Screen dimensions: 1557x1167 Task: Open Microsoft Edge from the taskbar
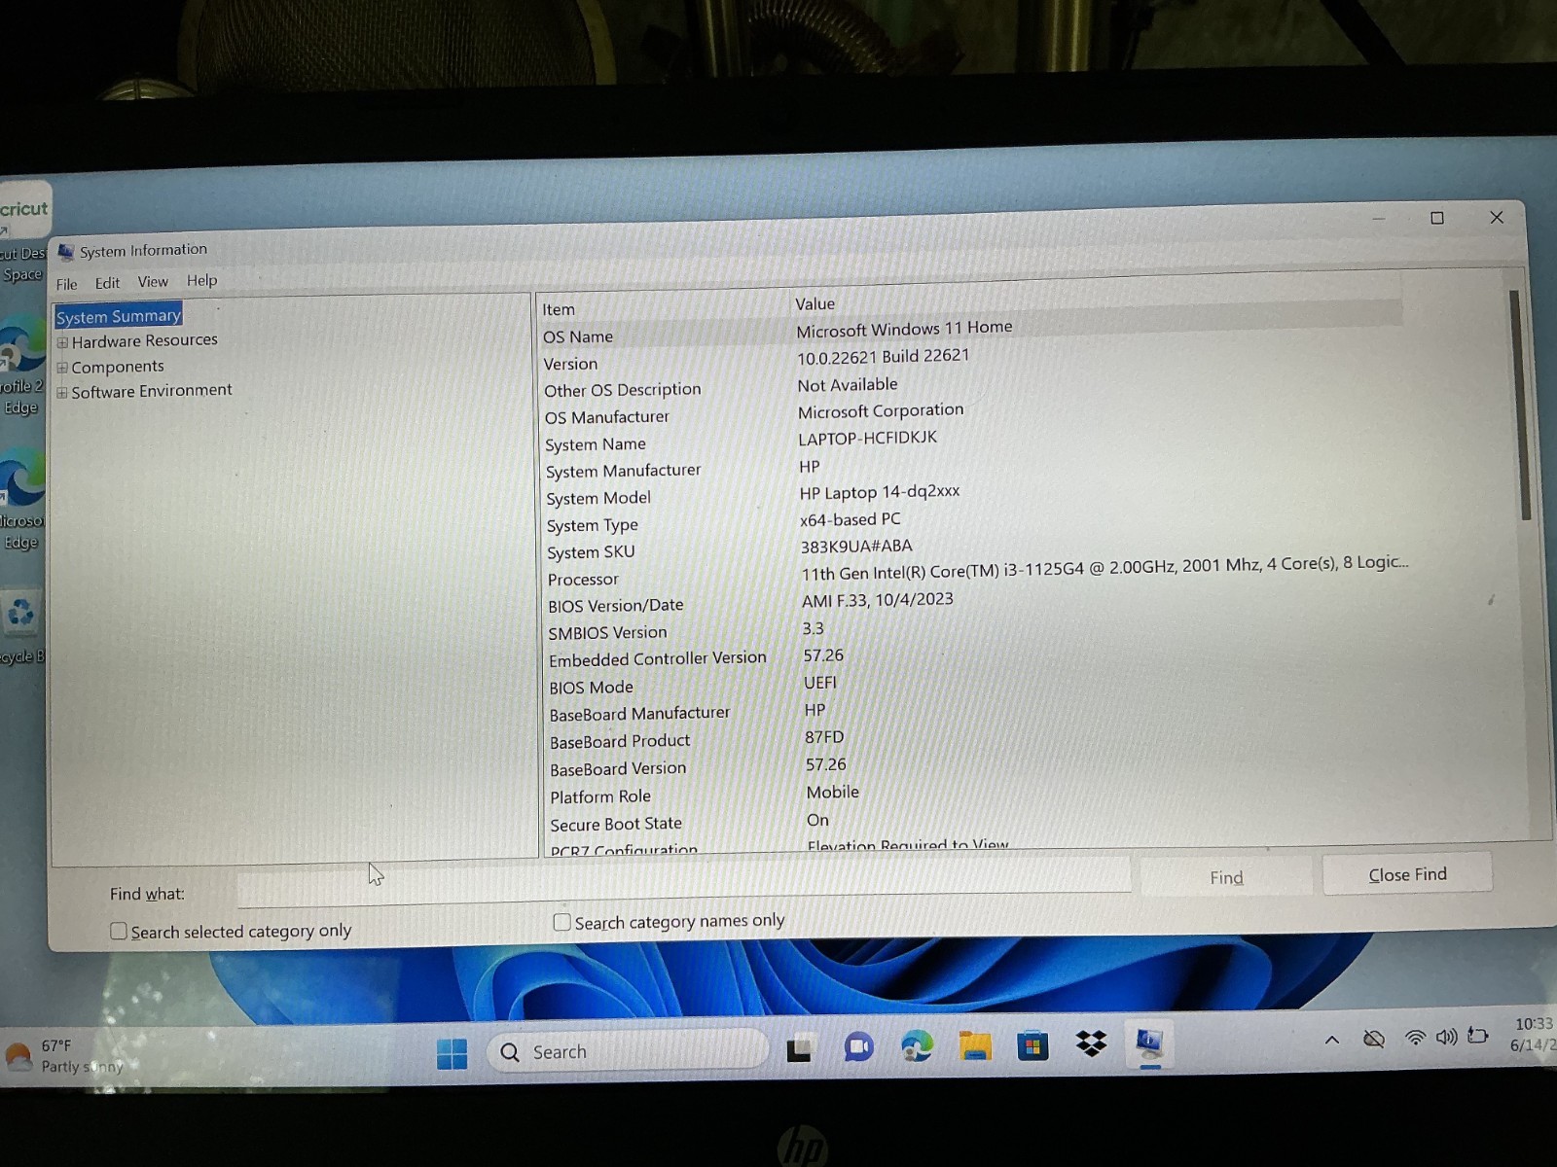point(917,1046)
